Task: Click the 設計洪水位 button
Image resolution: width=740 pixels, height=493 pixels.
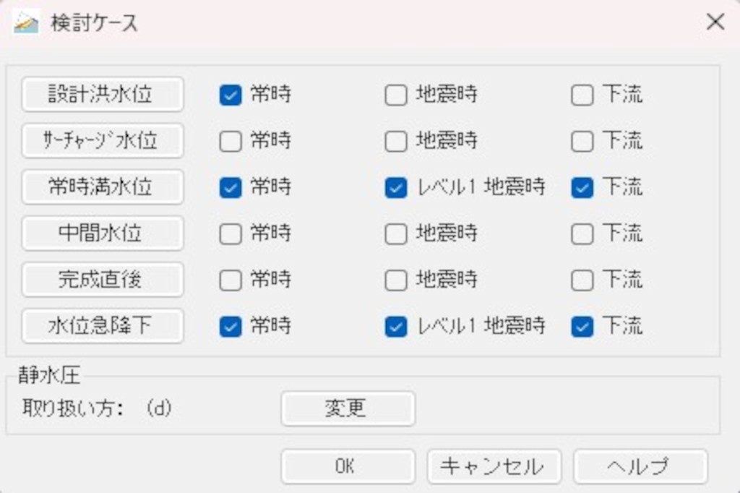Action: (x=103, y=94)
